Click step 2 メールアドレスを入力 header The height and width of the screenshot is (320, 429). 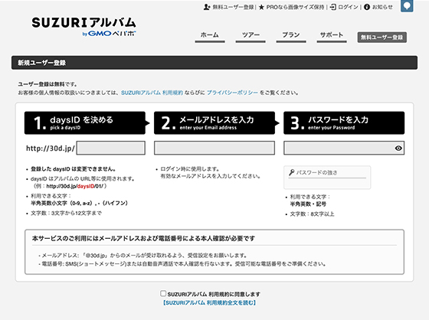click(x=215, y=122)
